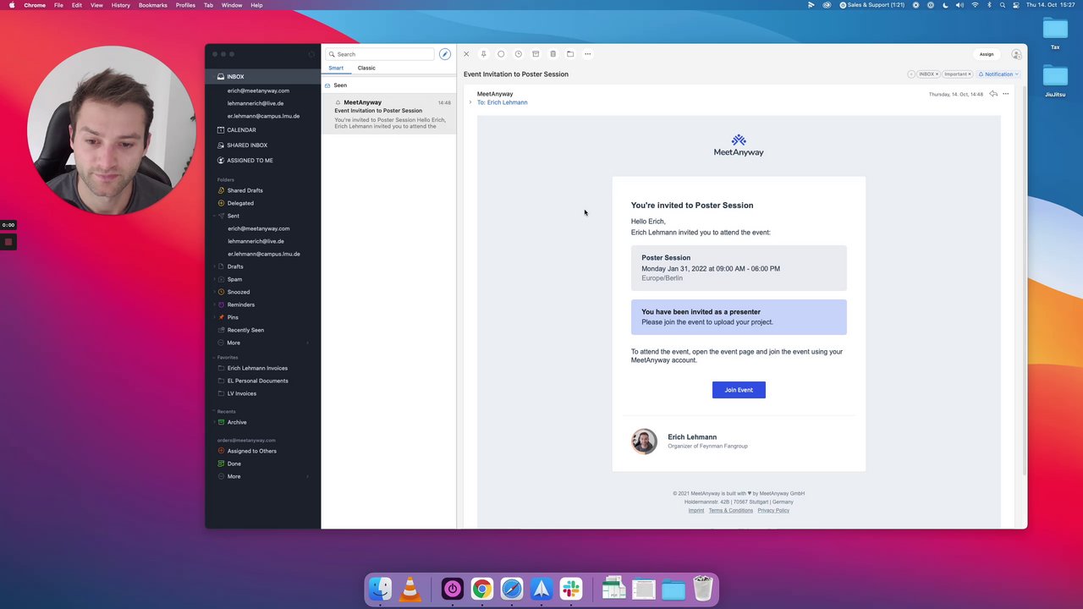Compose a new email with pencil icon
The height and width of the screenshot is (609, 1083).
[445, 54]
